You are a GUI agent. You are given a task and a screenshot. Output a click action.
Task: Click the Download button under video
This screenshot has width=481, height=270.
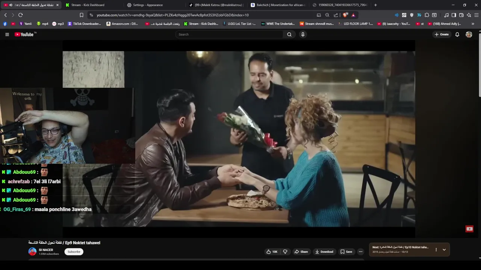point(324,252)
